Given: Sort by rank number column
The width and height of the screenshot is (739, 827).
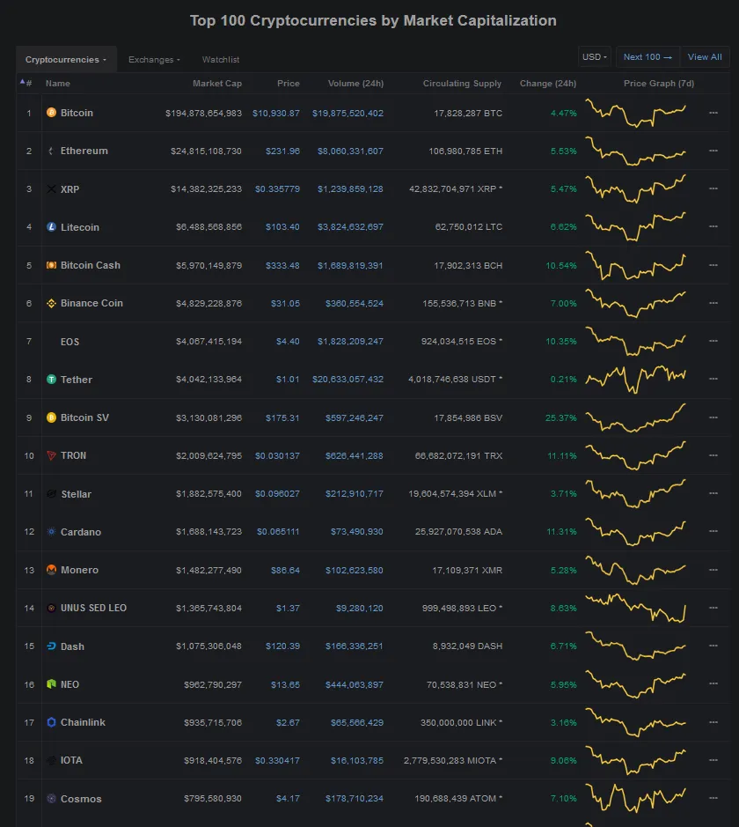Looking at the screenshot, I should 26,83.
